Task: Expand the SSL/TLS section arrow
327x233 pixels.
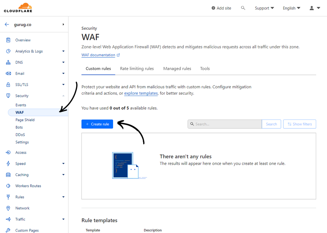Action: tap(64, 84)
